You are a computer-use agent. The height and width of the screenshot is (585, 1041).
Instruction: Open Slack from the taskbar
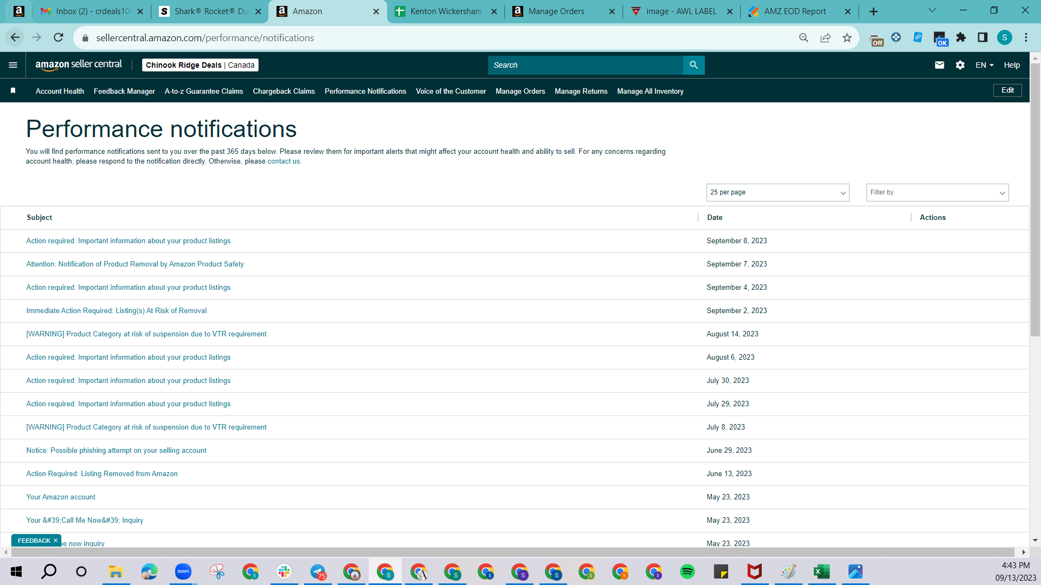point(284,571)
